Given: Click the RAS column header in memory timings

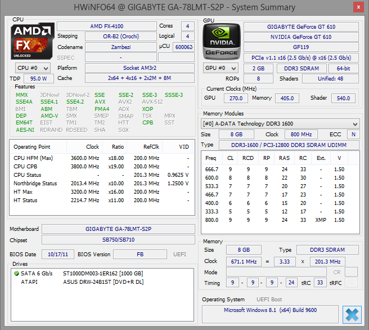Looking at the screenshot, I should [284, 158].
